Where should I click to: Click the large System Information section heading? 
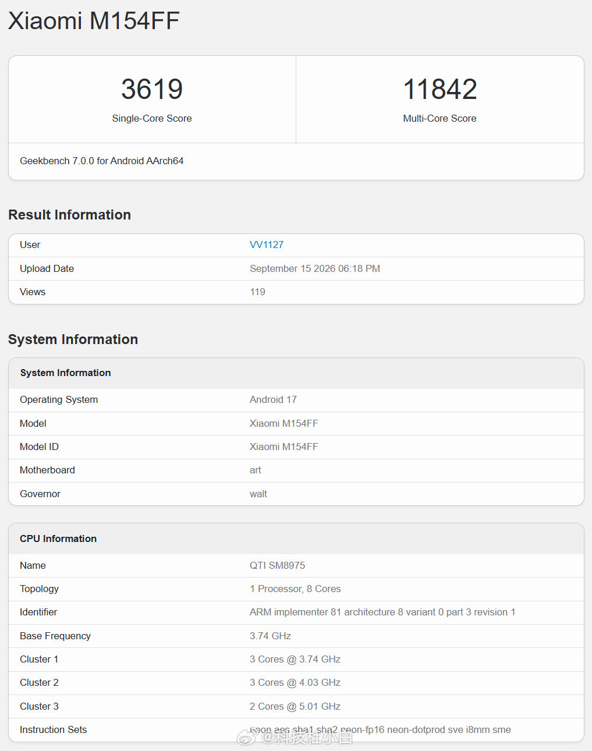pyautogui.click(x=73, y=339)
